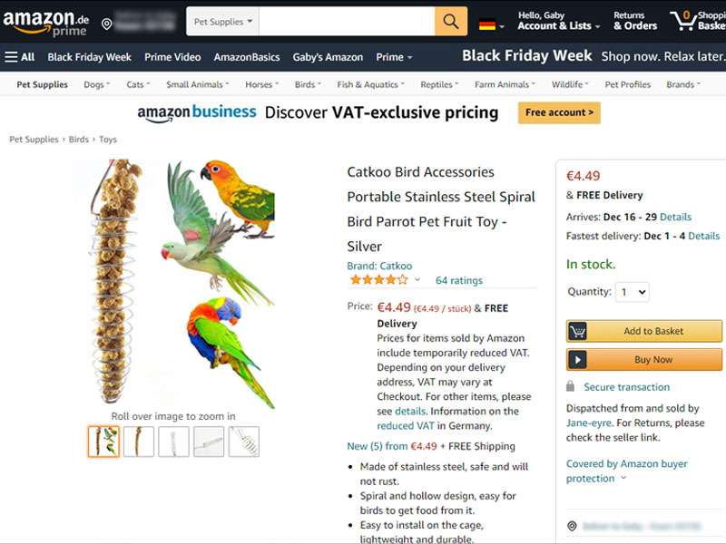Click the Brand: Catkoo link
The image size is (726, 544).
pyautogui.click(x=379, y=266)
